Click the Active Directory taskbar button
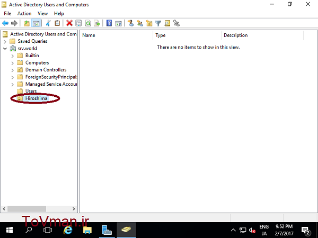The image size is (318, 238). [126, 230]
